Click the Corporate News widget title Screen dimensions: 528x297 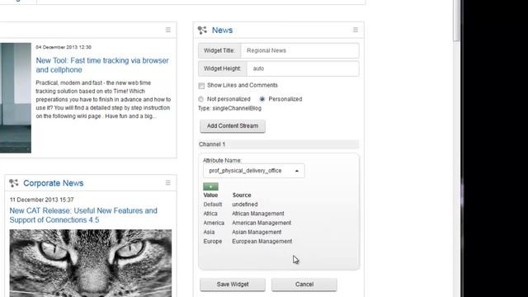pyautogui.click(x=53, y=183)
